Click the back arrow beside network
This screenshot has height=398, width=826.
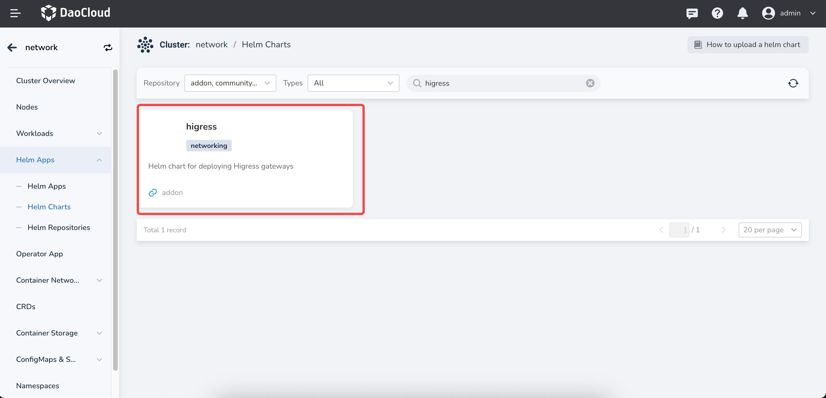[x=12, y=47]
